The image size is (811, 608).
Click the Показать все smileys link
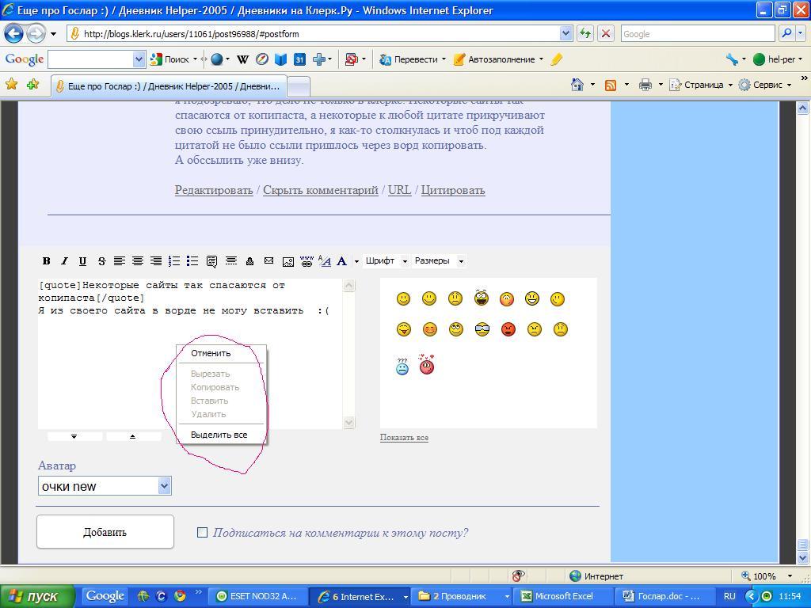(404, 437)
